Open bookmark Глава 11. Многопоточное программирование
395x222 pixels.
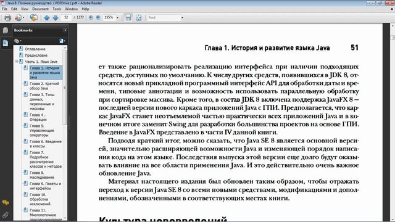click(x=46, y=215)
